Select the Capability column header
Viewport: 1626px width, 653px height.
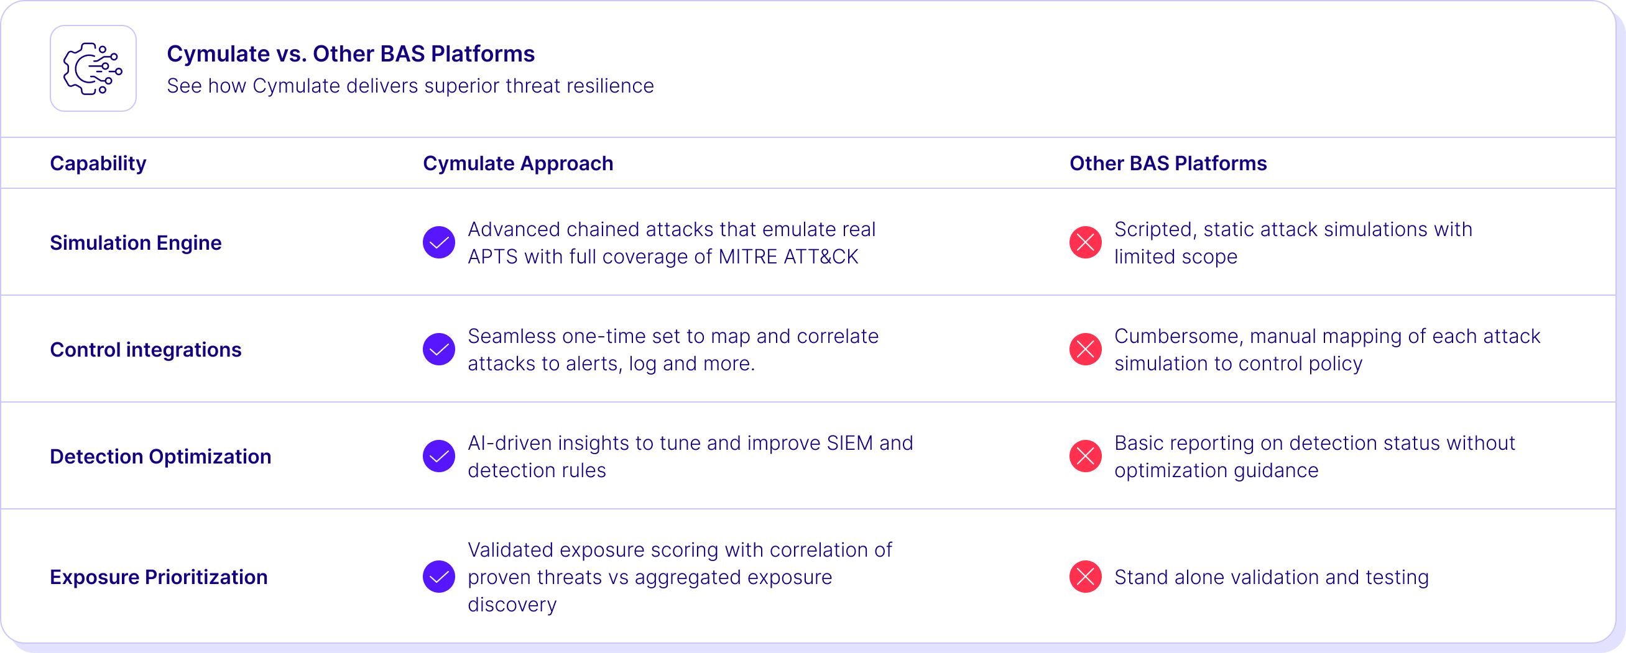click(x=98, y=163)
